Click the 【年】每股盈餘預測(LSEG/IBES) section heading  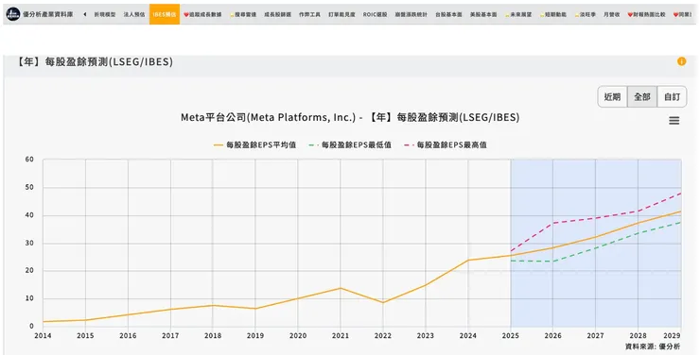point(94,61)
